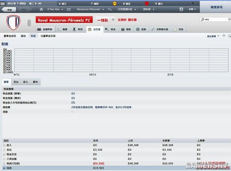The height and width of the screenshot is (171, 231).
Task: Switch to the 薪水 (salary) finance tab
Action: point(36,82)
